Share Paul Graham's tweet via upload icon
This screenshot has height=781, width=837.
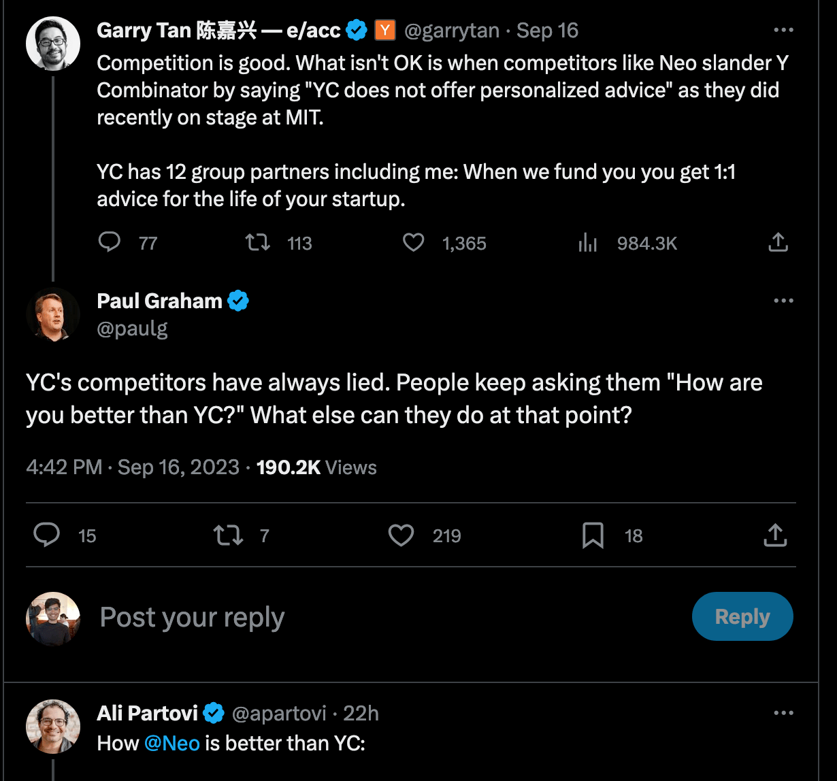(x=775, y=535)
